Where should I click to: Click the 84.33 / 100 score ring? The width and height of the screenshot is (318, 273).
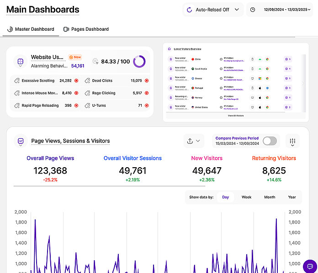(139, 61)
